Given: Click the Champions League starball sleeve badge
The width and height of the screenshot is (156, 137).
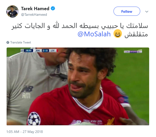Looking at the screenshot, I should click(34, 118).
